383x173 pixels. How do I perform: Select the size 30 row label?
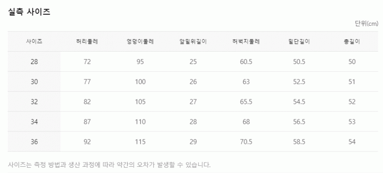34,82
